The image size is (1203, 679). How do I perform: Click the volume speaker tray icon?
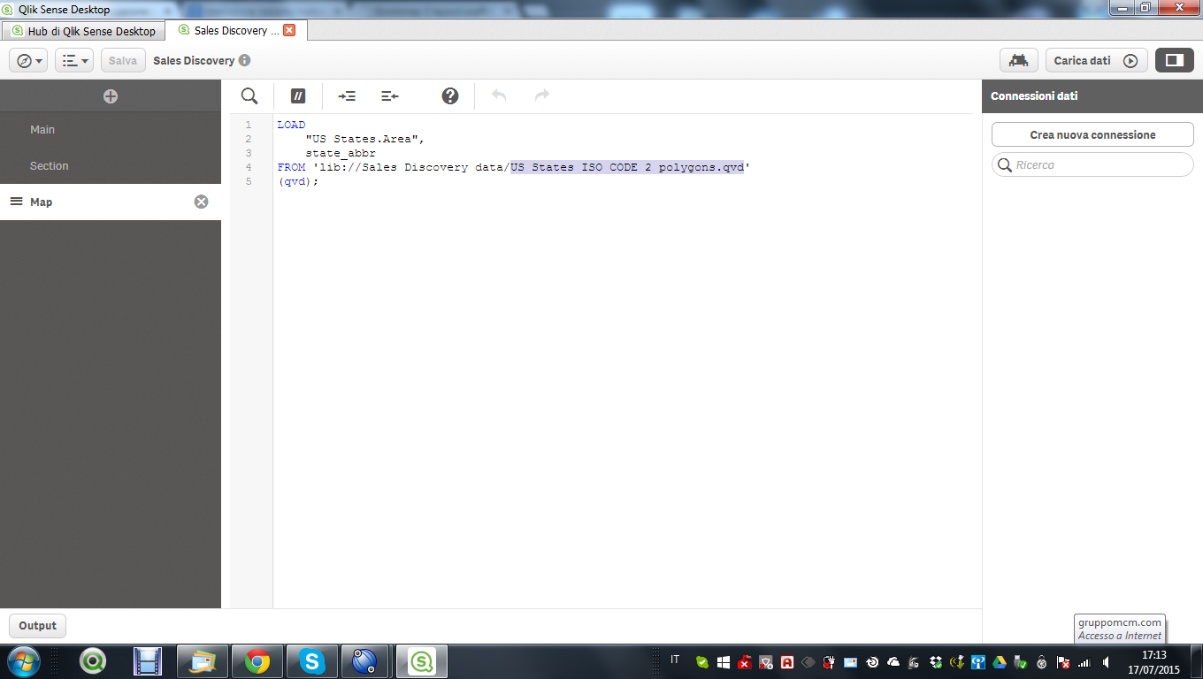(1106, 661)
